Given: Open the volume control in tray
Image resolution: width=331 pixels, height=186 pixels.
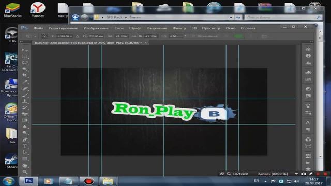Looking at the screenshot, I should [296, 181].
